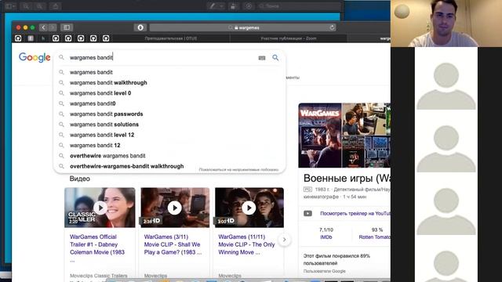Go back using Safari's back arrow
This screenshot has width=502, height=282.
(44, 27)
